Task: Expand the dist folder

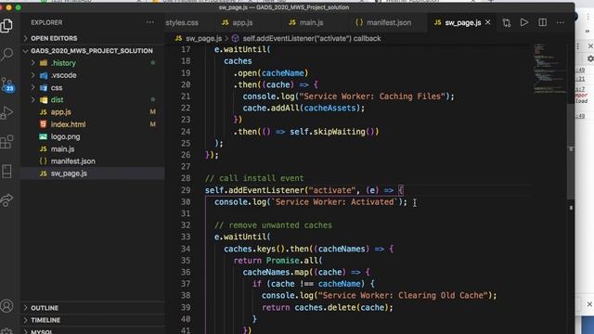Action: pos(58,99)
